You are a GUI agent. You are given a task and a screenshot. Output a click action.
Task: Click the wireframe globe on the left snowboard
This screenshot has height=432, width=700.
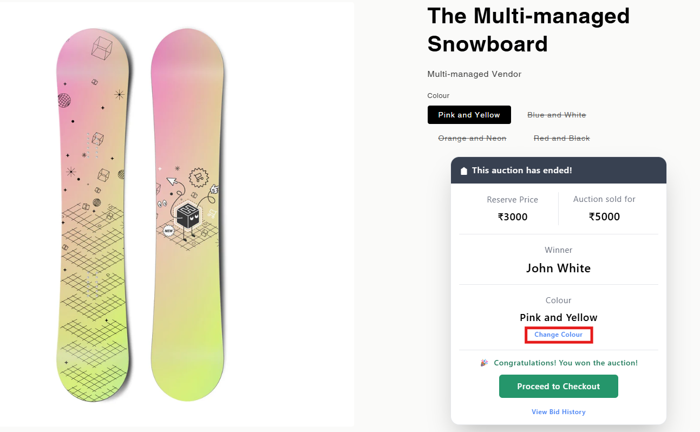point(64,100)
